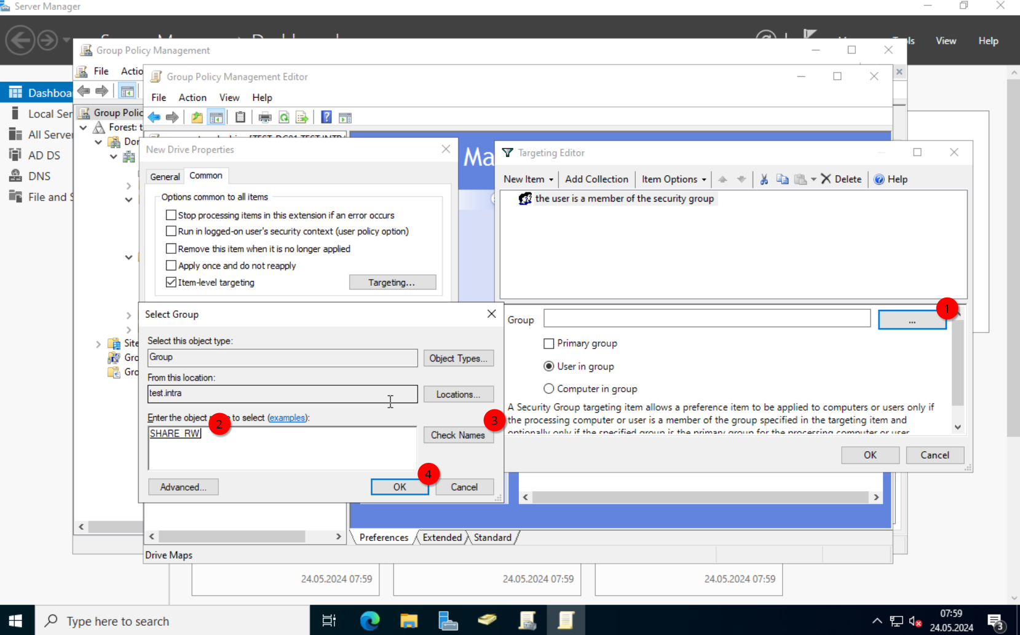
Task: Click the Show/Hide action pane icon
Action: click(346, 117)
